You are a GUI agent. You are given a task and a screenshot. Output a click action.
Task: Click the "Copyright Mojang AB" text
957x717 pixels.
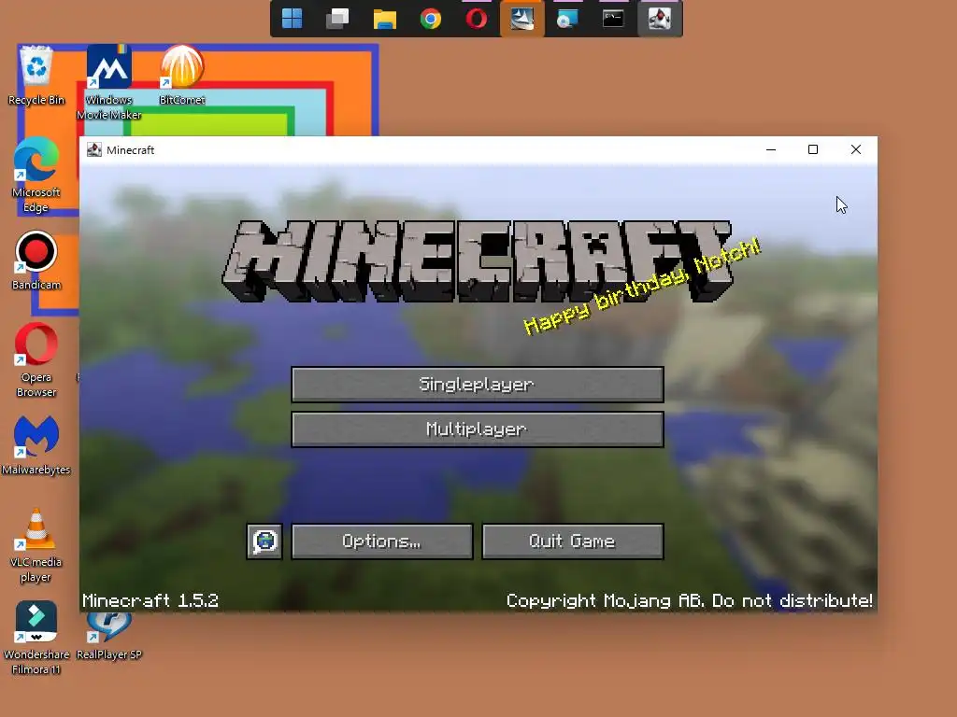click(606, 600)
